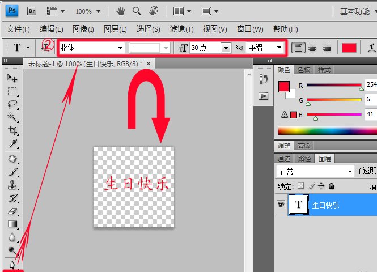Click the color spectrum ramp bar

[x=328, y=131]
